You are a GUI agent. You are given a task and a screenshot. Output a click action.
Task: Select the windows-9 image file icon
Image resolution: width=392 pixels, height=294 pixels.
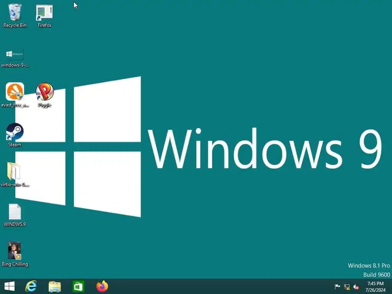click(x=15, y=58)
